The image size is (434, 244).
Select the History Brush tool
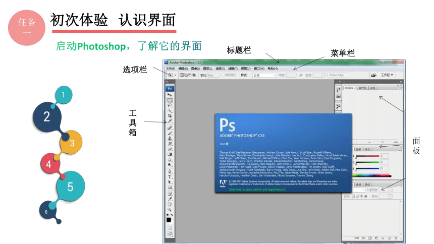[170, 144]
